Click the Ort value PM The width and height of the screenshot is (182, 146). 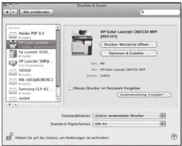102,63
